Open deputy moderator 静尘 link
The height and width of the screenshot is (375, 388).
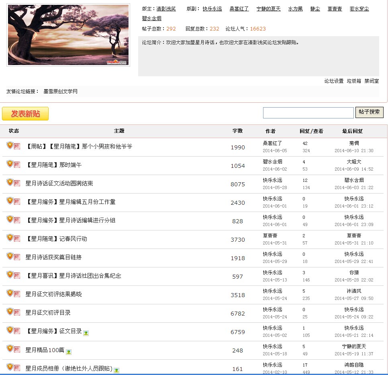click(x=315, y=9)
